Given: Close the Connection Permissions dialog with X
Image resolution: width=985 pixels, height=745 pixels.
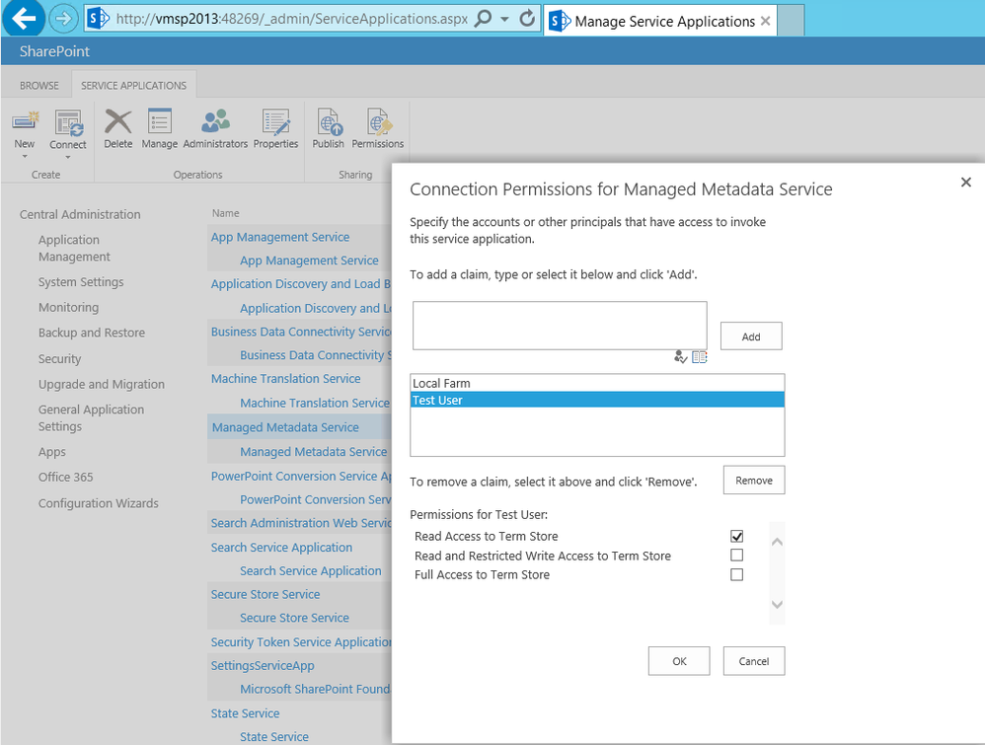Looking at the screenshot, I should (x=965, y=183).
